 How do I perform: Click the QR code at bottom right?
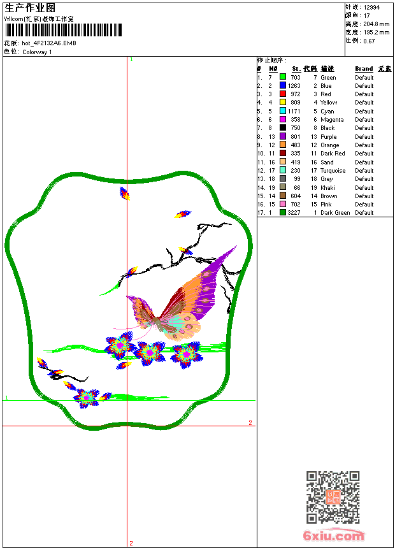coord(333,497)
